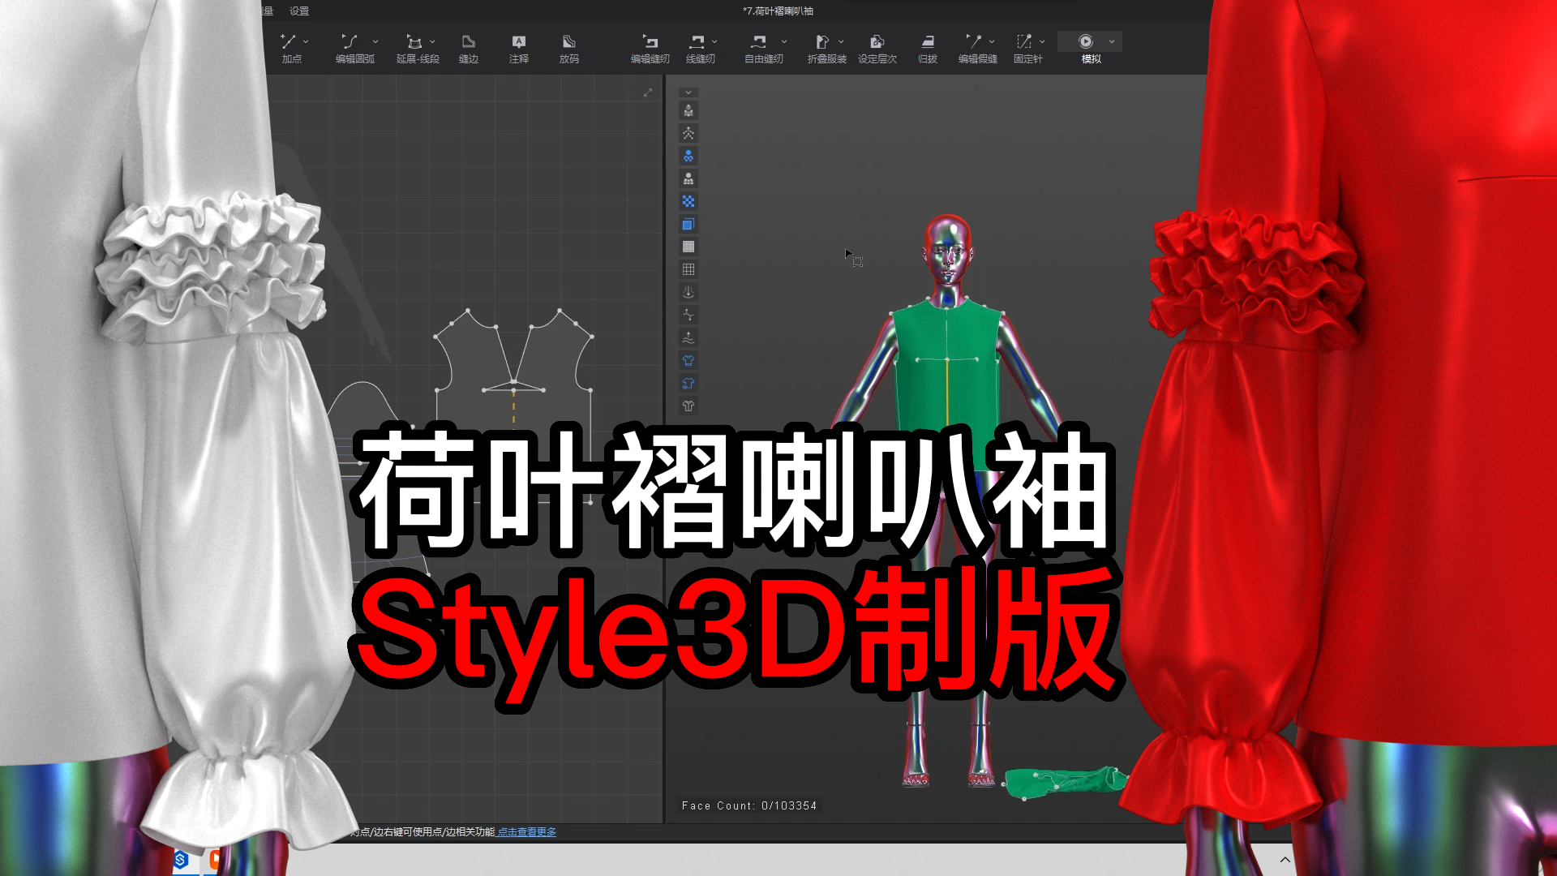Select the 加点 (add point) tool

point(290,49)
